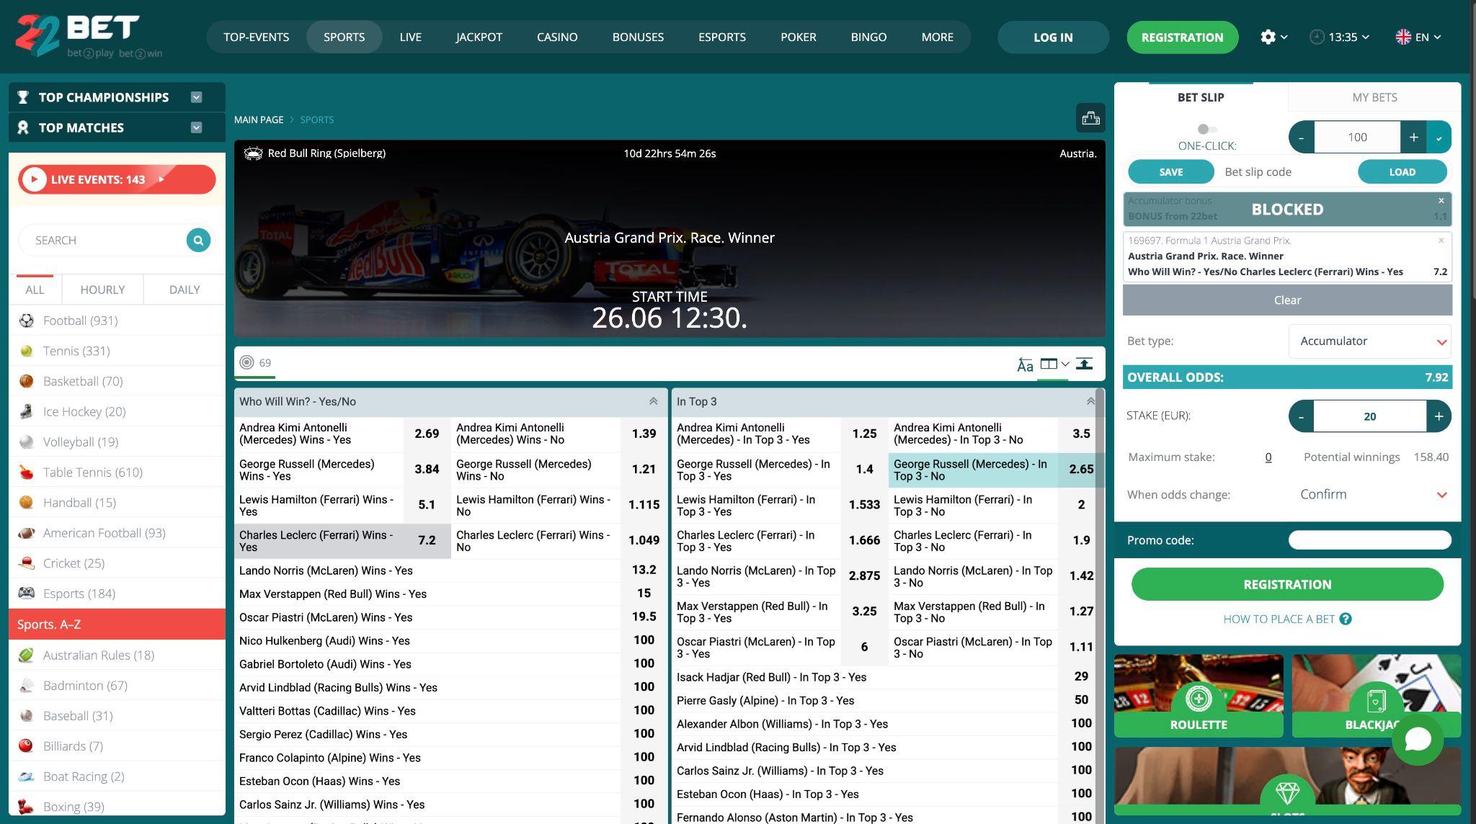Click the clock icon at 13:35
This screenshot has width=1476, height=824.
coord(1317,37)
